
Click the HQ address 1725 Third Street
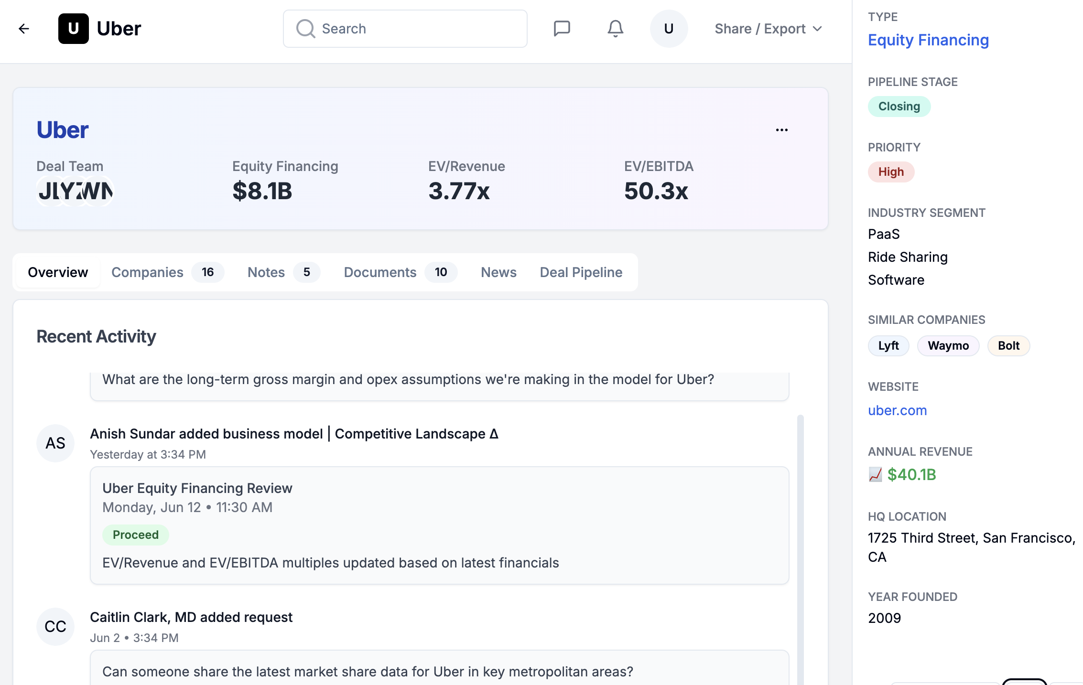(x=972, y=547)
